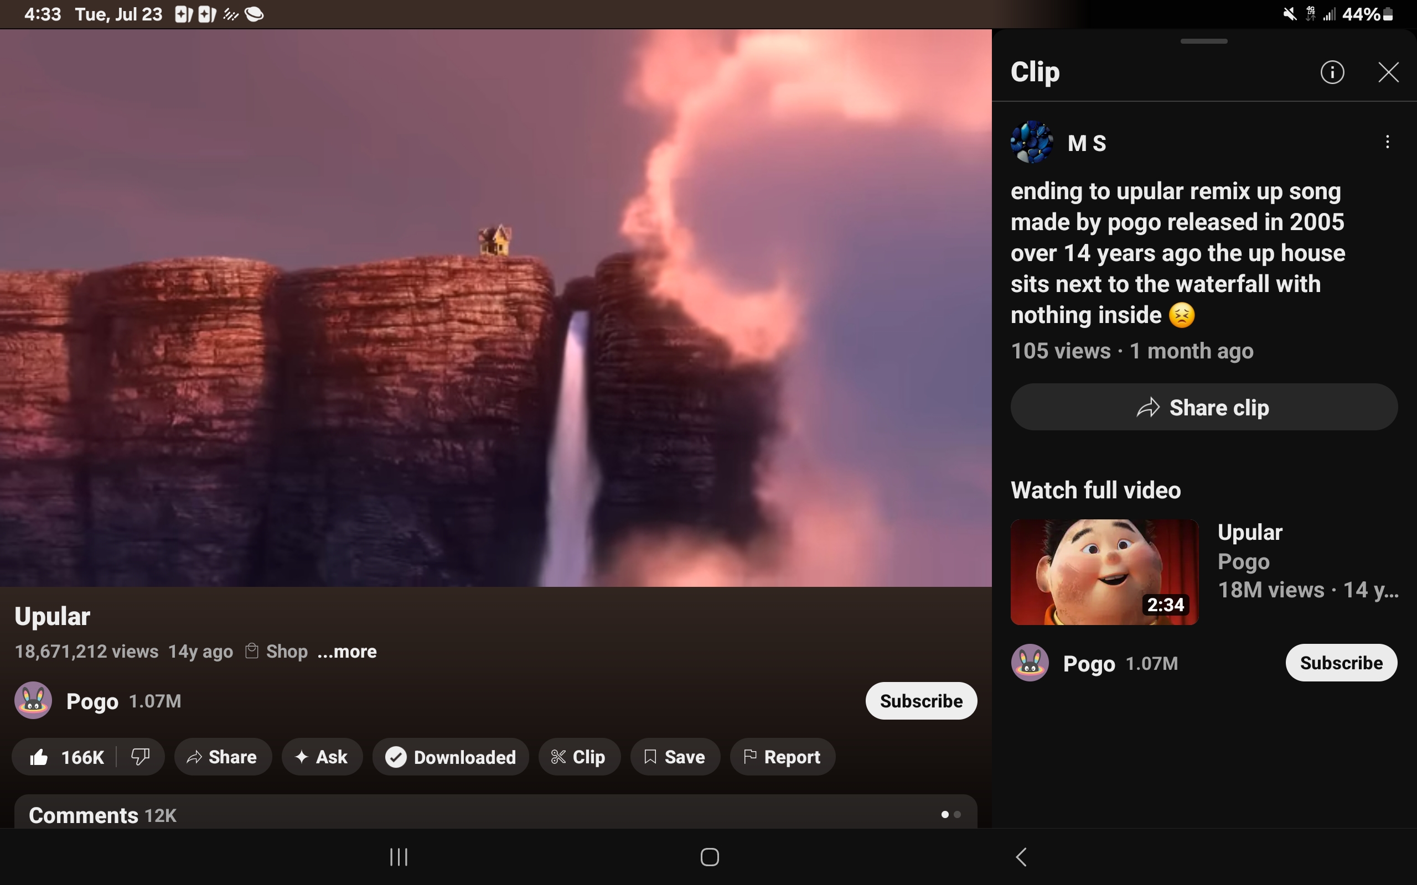Tap the 105 views 1 month ago text
The image size is (1417, 885).
[x=1132, y=351]
